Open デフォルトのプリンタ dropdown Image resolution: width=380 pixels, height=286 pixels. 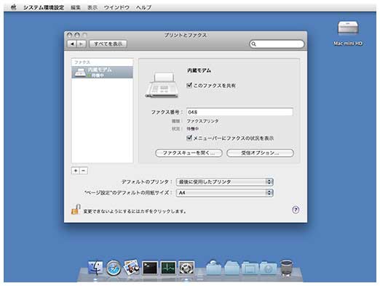(x=225, y=181)
